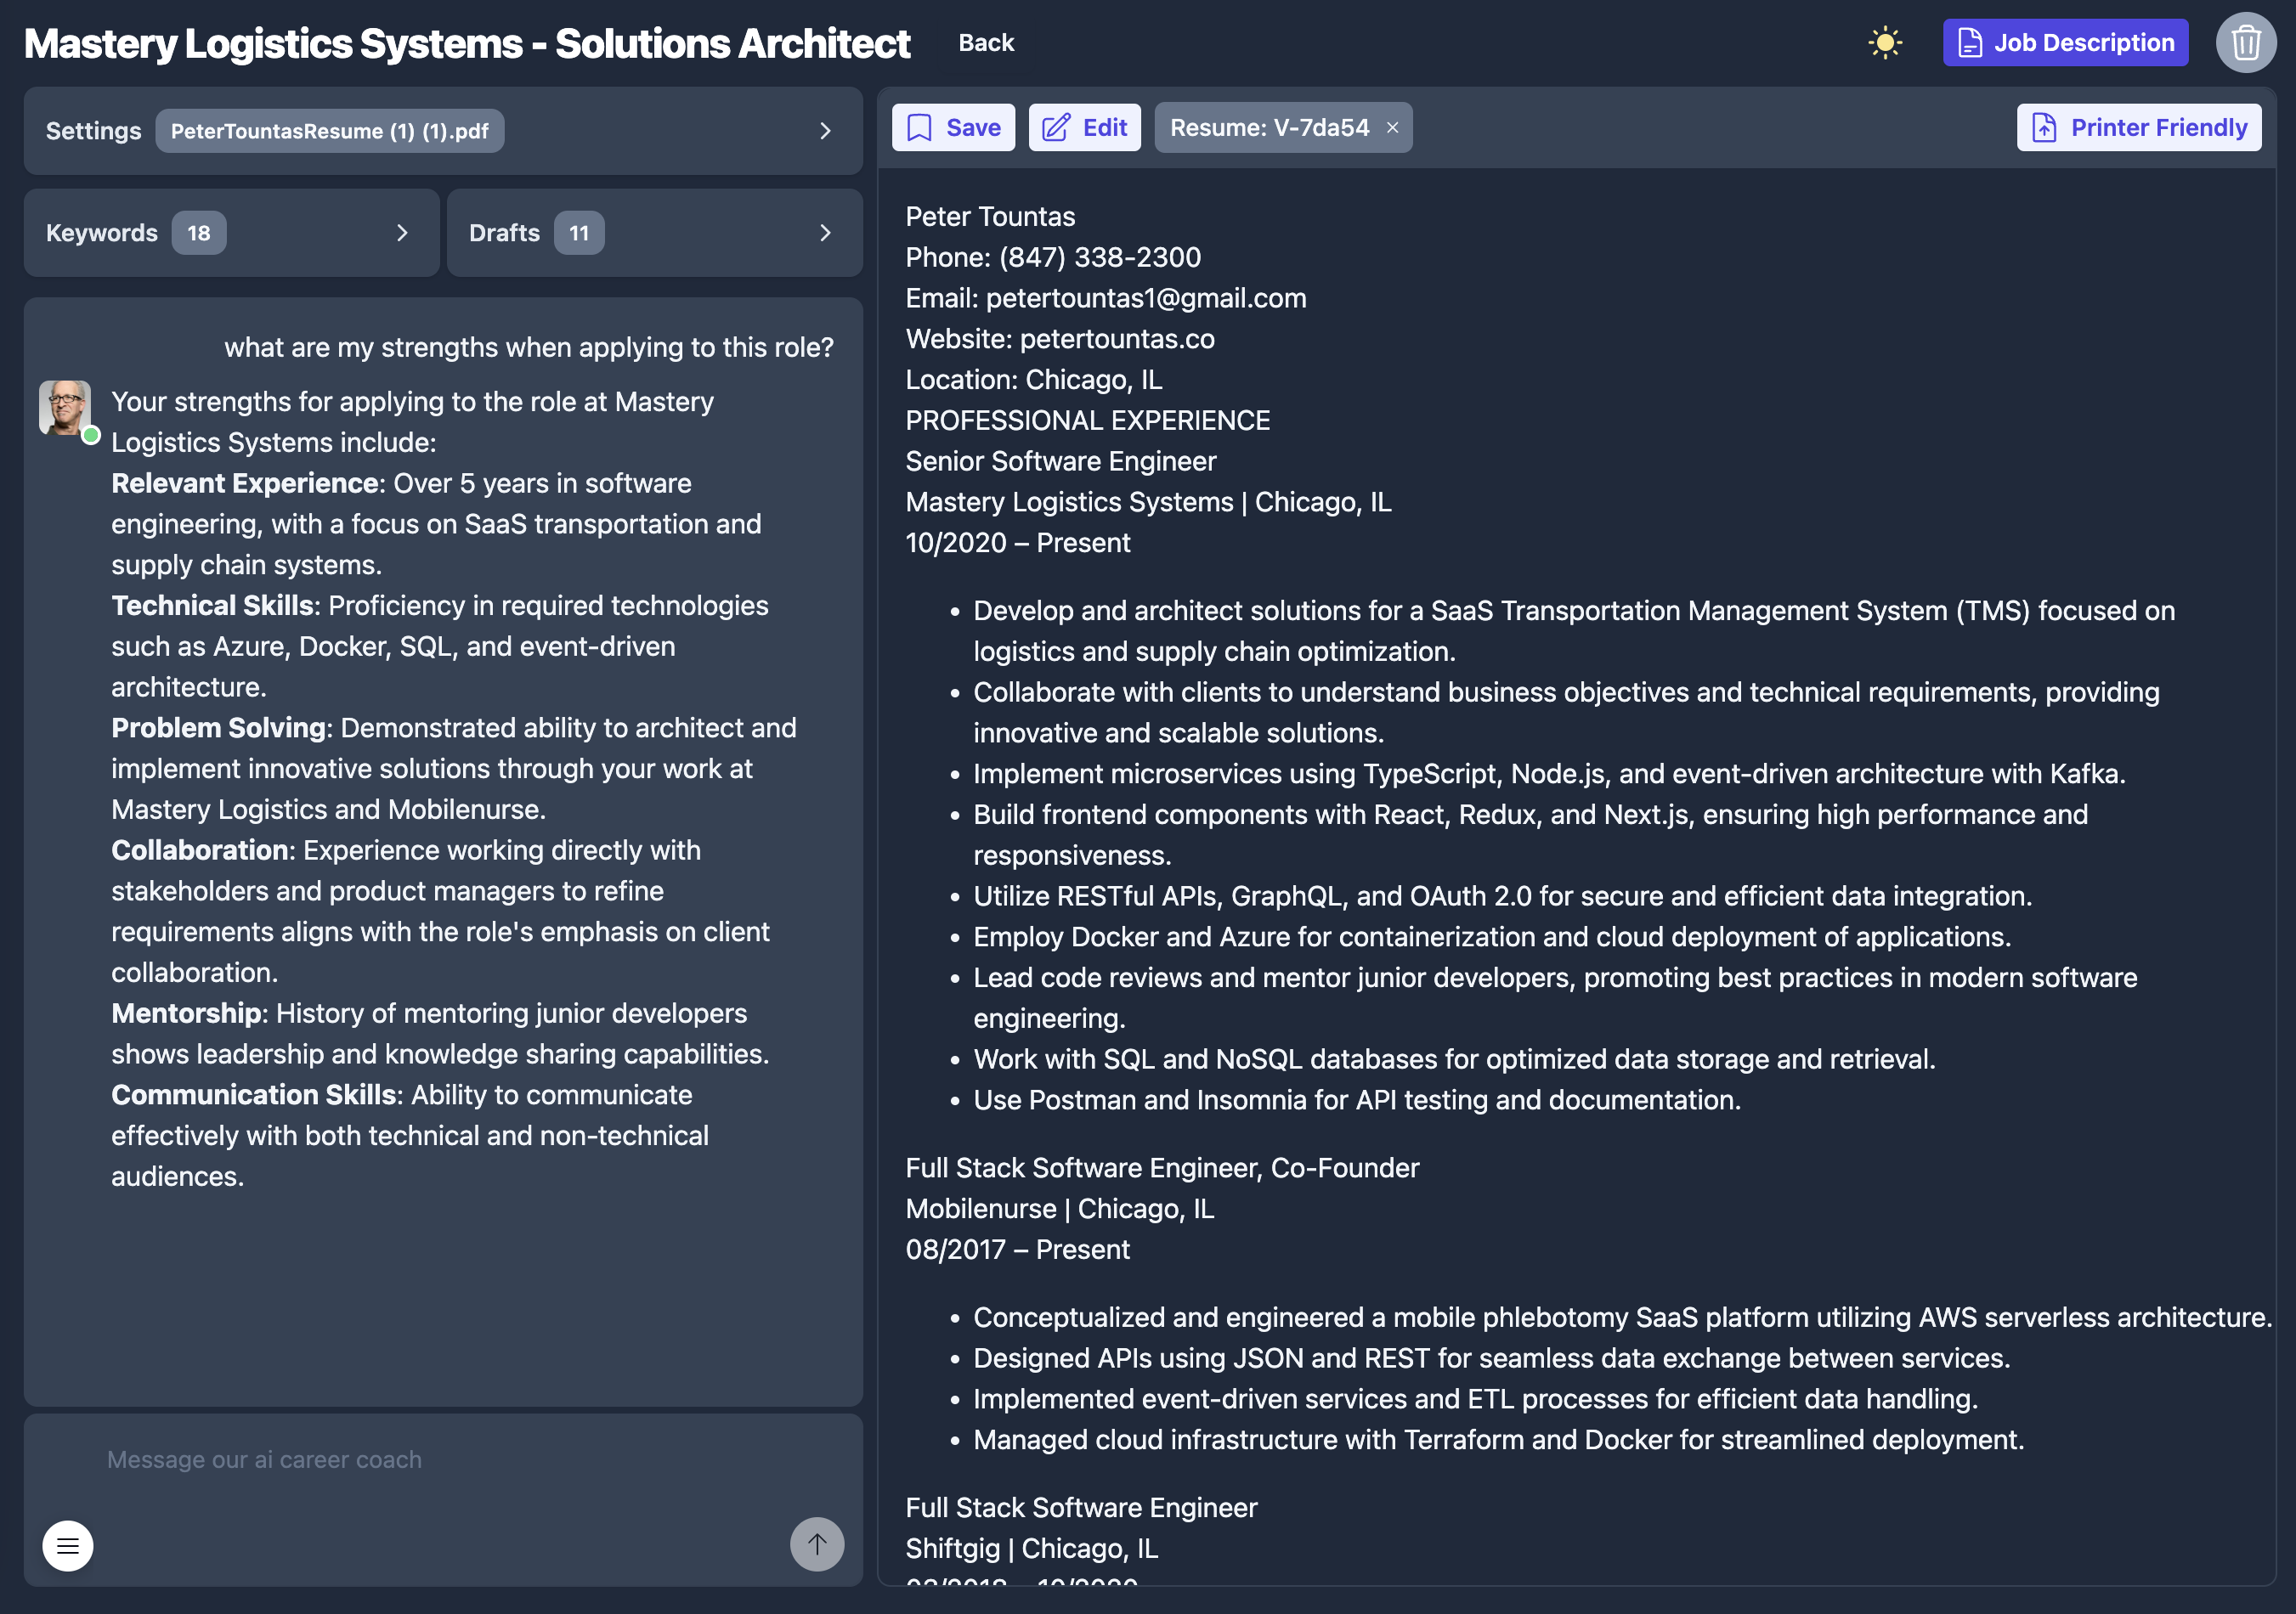Click the Printer Friendly button label
Image resolution: width=2296 pixels, height=1614 pixels.
click(x=2158, y=128)
